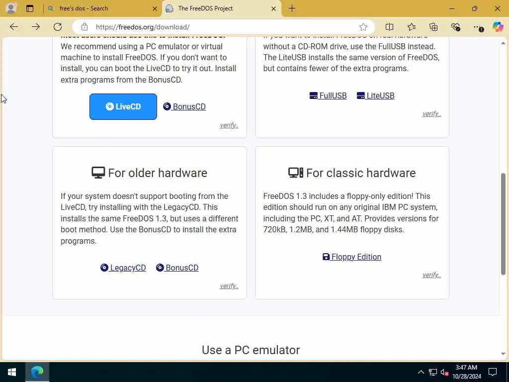Click verify link in older hardware card
The height and width of the screenshot is (382, 509).
229,286
